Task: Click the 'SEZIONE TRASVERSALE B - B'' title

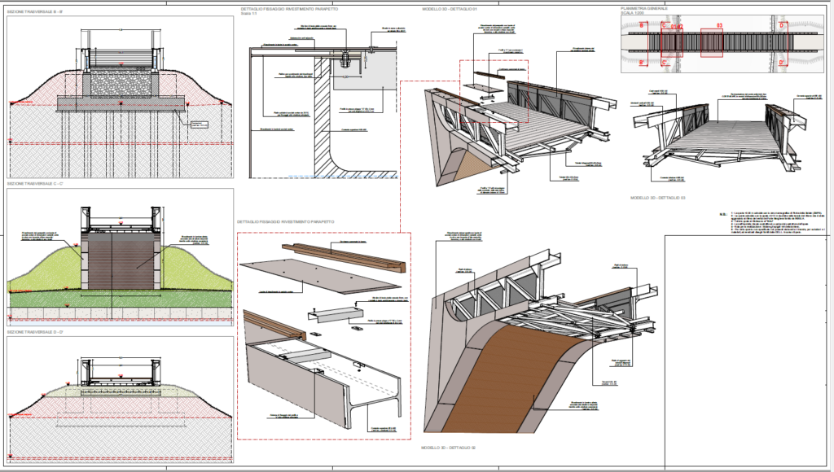Action: tap(33, 13)
